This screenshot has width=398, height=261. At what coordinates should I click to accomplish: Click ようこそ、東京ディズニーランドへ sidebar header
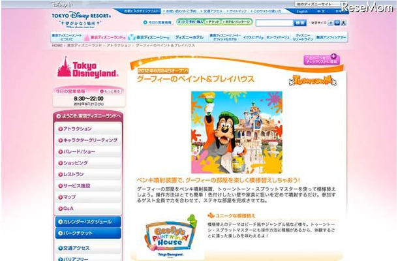coord(88,116)
